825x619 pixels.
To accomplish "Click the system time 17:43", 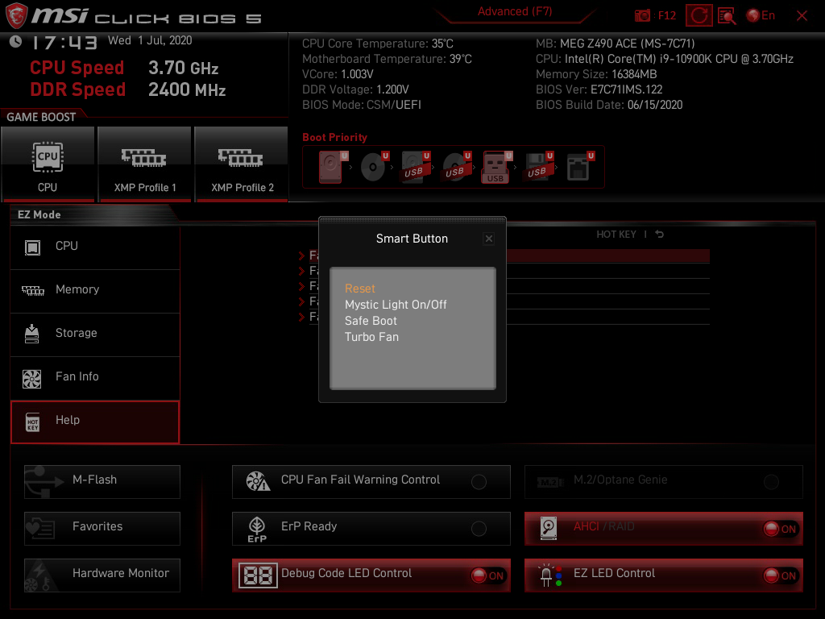I will click(x=64, y=43).
